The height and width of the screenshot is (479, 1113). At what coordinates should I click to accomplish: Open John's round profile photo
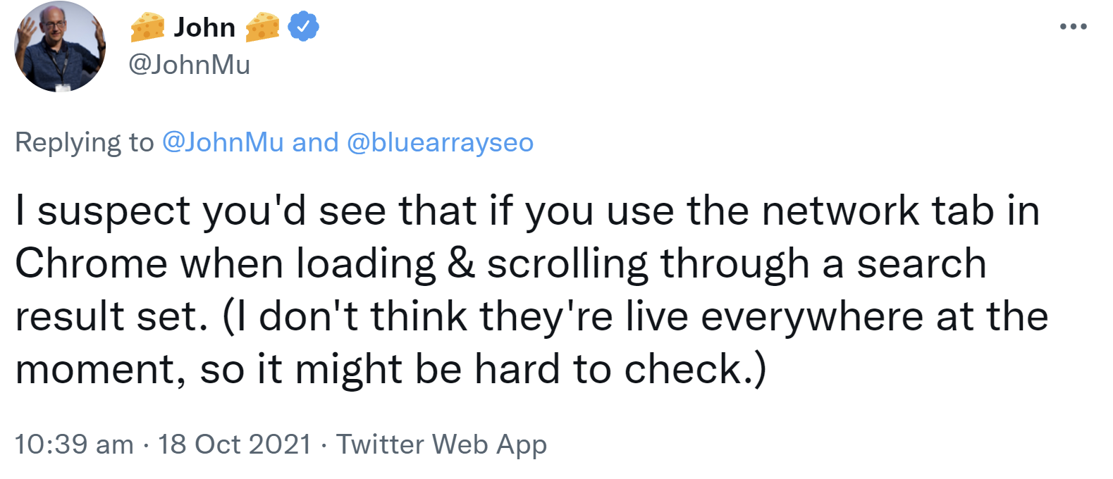[x=60, y=46]
